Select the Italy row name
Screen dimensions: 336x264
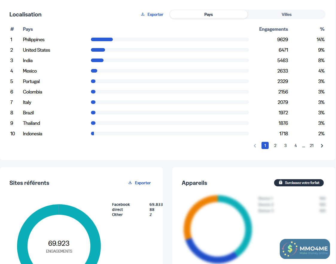point(27,102)
